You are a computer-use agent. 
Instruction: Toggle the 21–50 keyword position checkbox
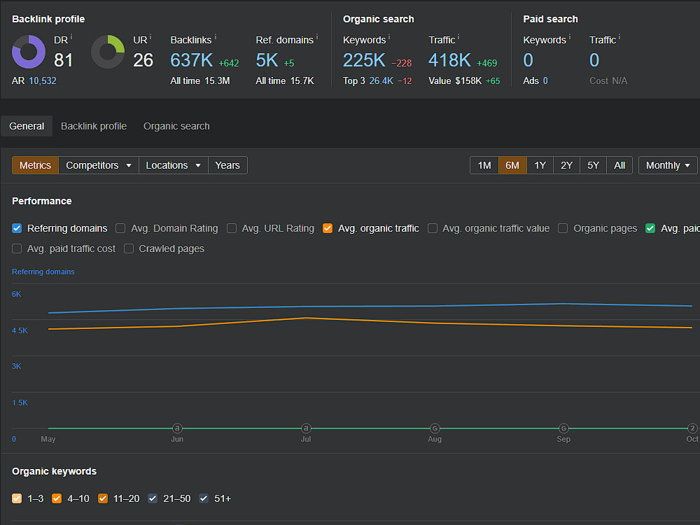tap(153, 498)
